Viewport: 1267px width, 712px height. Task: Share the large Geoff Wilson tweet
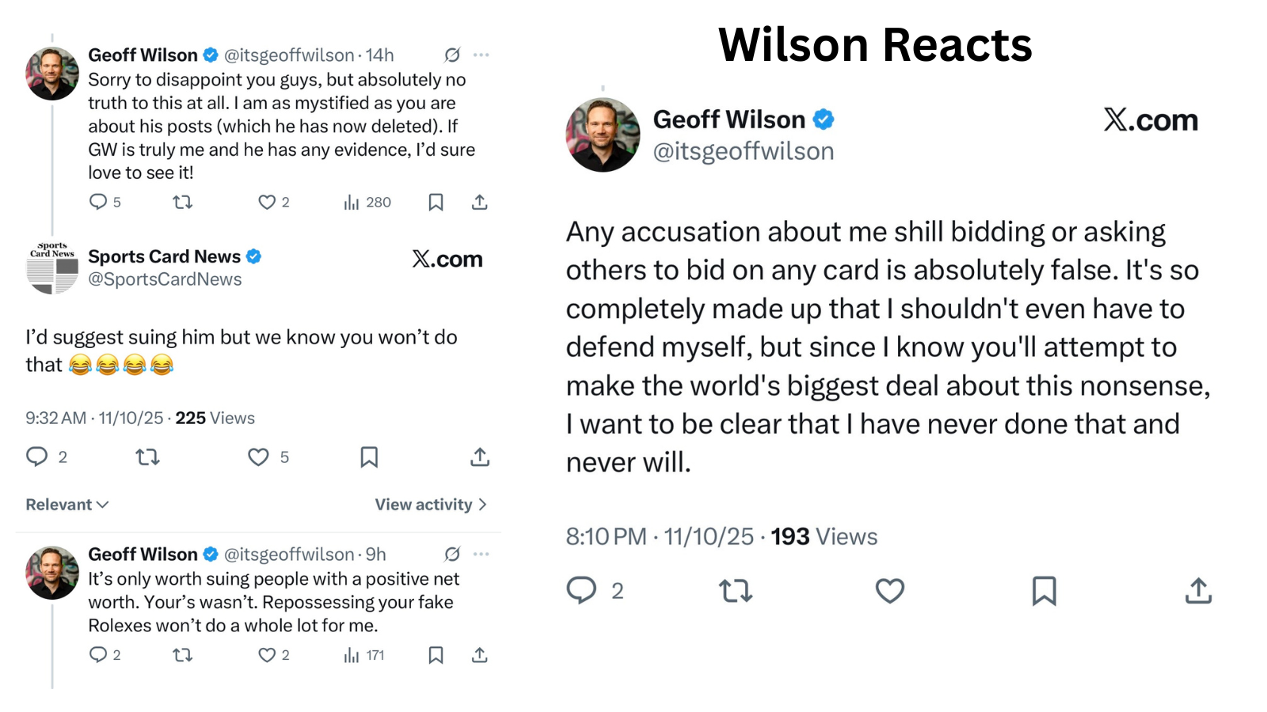[x=1198, y=591]
